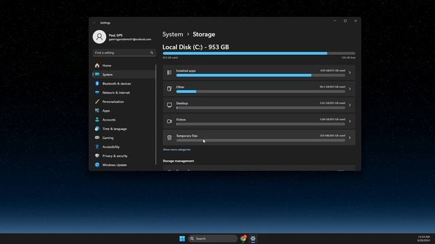435x244 pixels.
Task: Open Personalization settings
Action: tap(124, 102)
